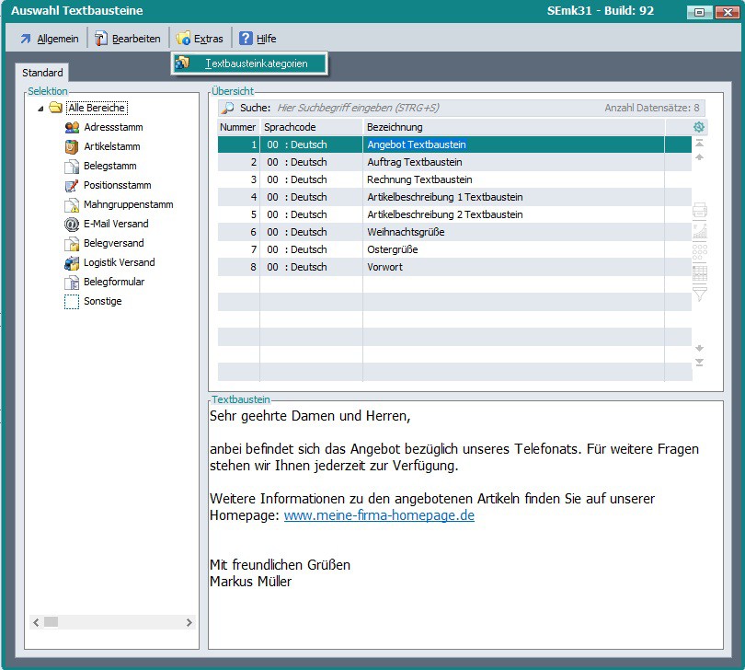Click the magnifier search icon

point(227,108)
